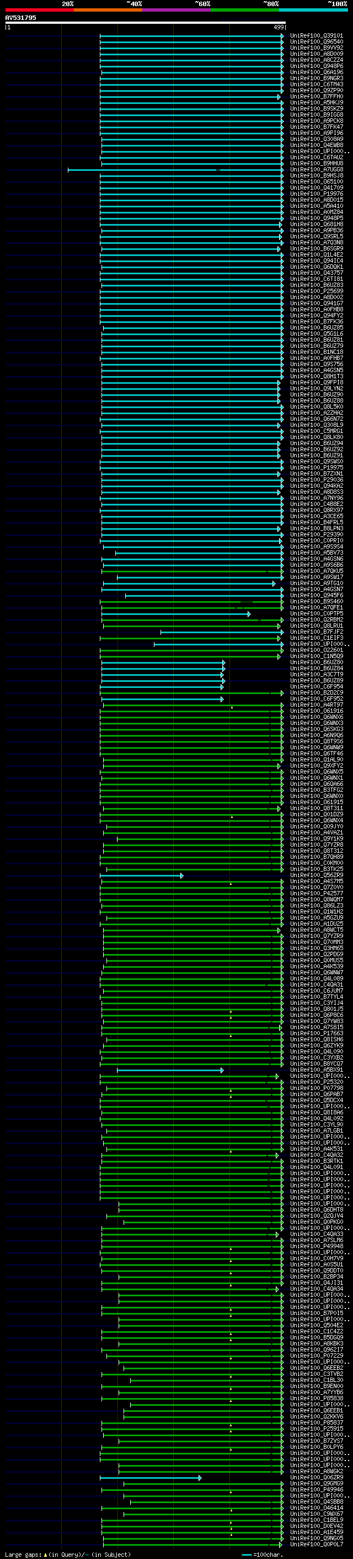
Task: Open hit UniRef100_A8CZZ4
Action: 316,60
